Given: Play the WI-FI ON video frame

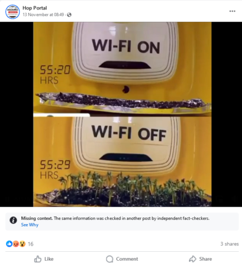Looking at the screenshot, I should pos(122,68).
